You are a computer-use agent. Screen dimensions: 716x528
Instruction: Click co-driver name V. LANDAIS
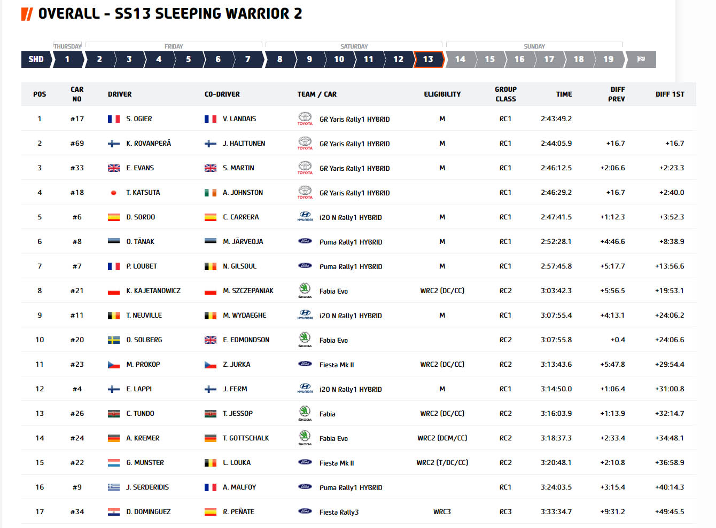(239, 119)
